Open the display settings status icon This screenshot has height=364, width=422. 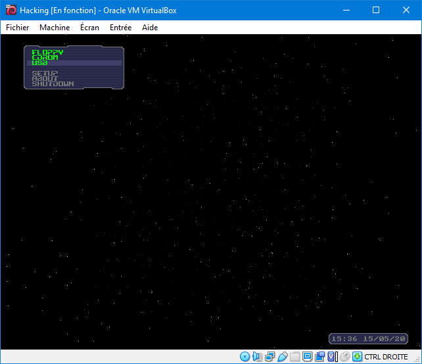point(308,357)
